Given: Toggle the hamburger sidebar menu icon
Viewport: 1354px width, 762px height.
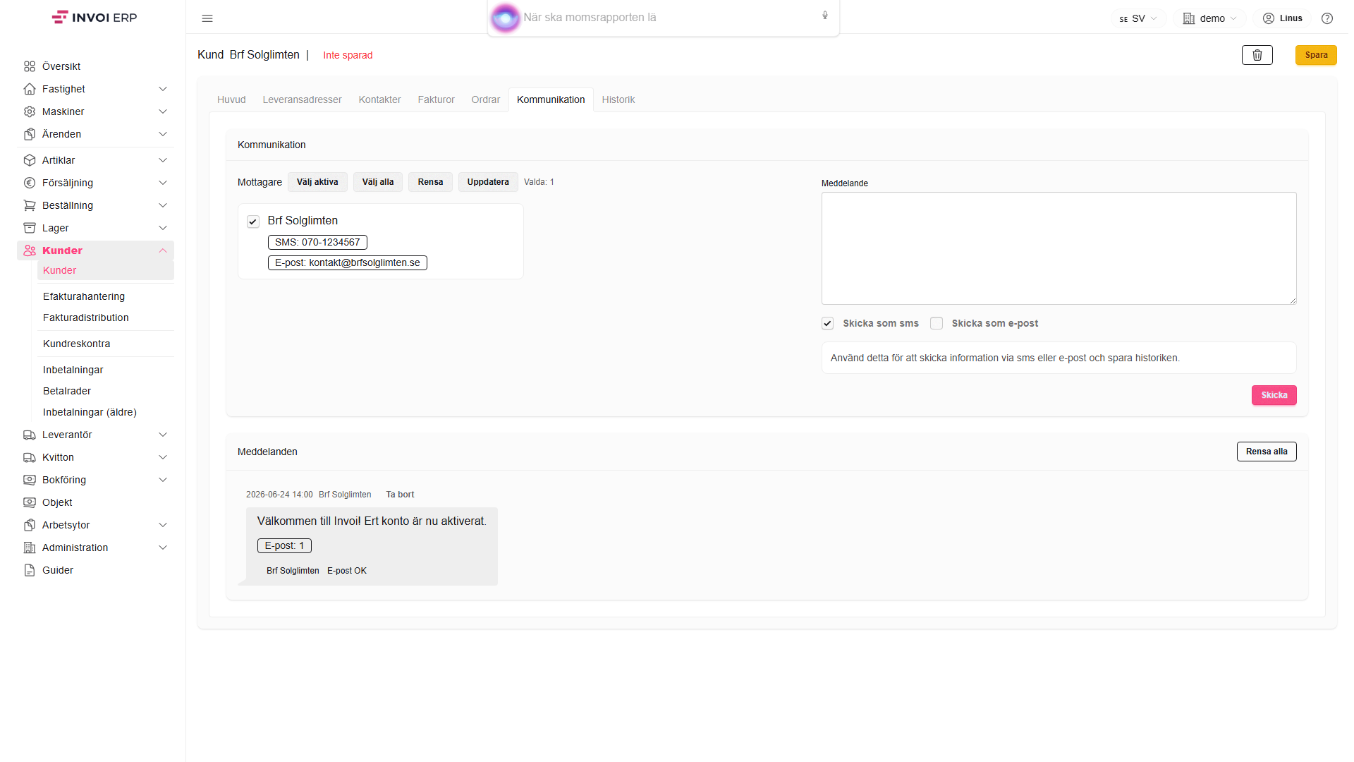Looking at the screenshot, I should pos(207,18).
